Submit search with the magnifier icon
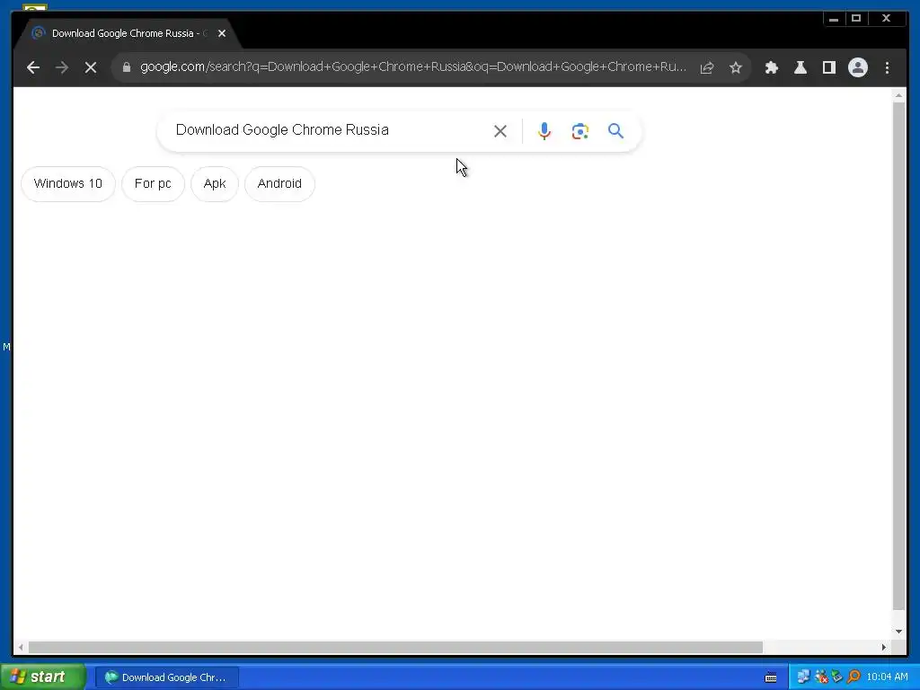Image resolution: width=920 pixels, height=690 pixels. 615,131
